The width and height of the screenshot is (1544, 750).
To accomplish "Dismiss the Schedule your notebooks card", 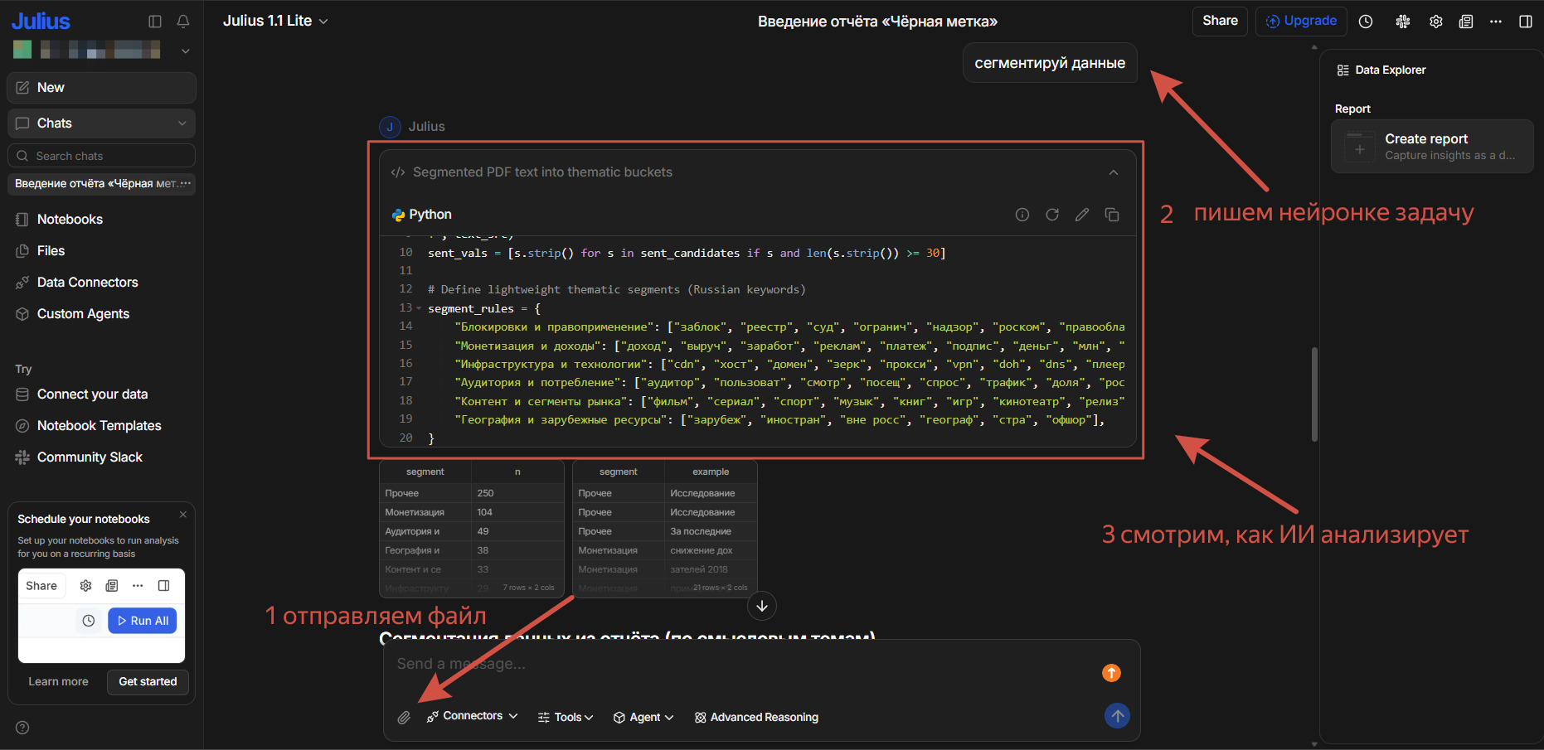I will (183, 515).
